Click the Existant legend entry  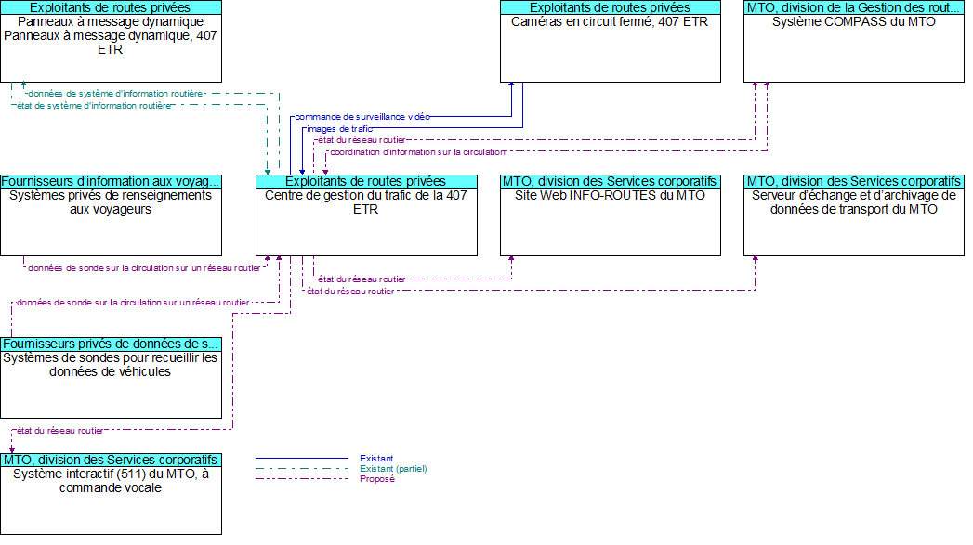coord(376,458)
